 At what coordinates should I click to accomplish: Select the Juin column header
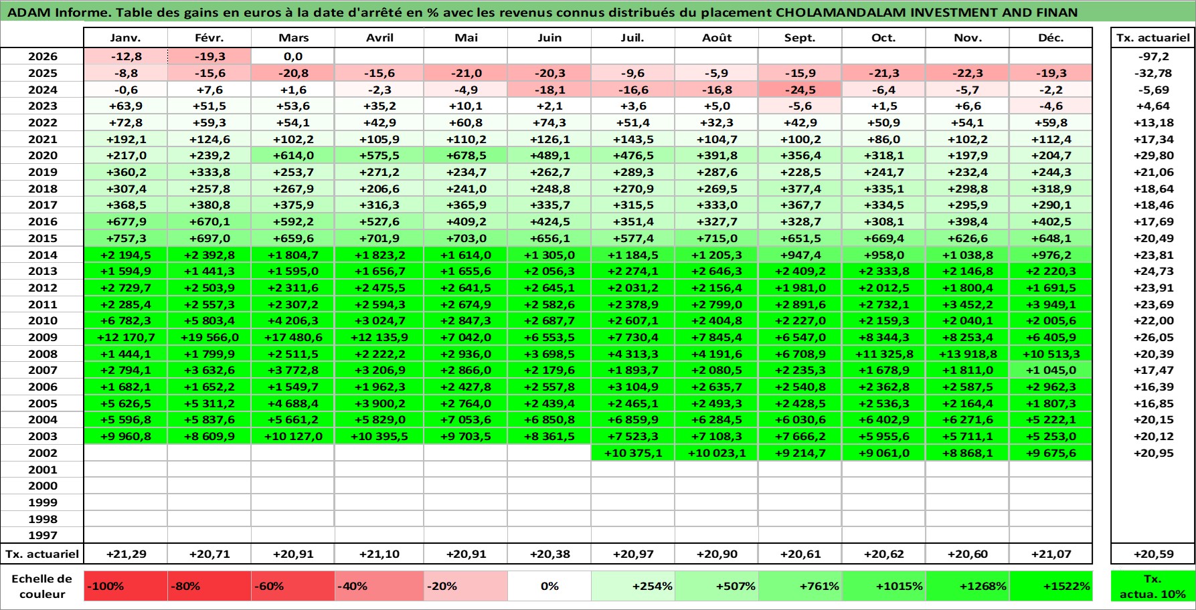tap(549, 37)
